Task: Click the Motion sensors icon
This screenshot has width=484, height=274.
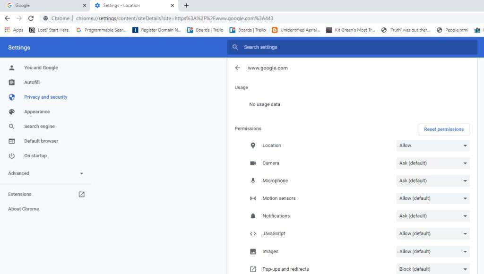Action: (x=253, y=198)
